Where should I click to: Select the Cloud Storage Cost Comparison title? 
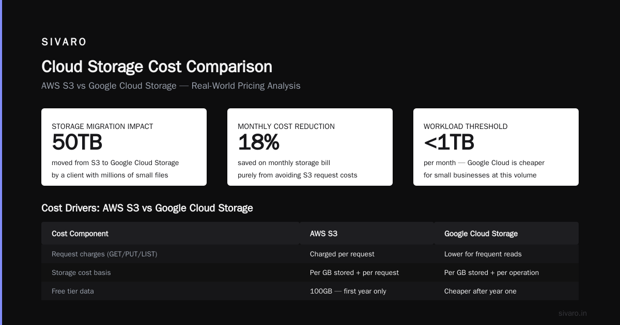coord(157,67)
